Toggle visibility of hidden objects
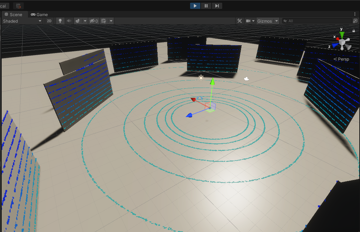360x232 pixels. 92,21
